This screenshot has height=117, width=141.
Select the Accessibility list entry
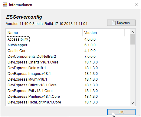[18, 39]
